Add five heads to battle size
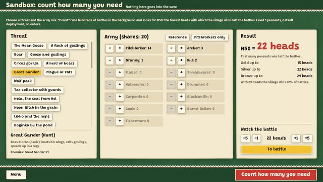Viewport: 323px width, 182px height. [x=307, y=138]
